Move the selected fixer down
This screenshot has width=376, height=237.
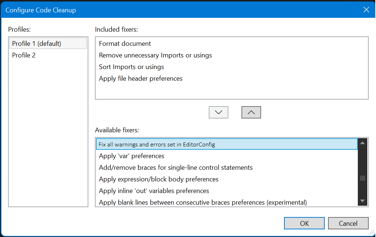pos(218,112)
